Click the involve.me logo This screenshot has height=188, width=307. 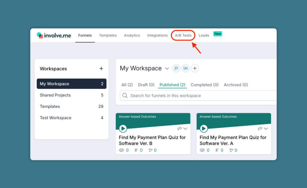click(54, 35)
